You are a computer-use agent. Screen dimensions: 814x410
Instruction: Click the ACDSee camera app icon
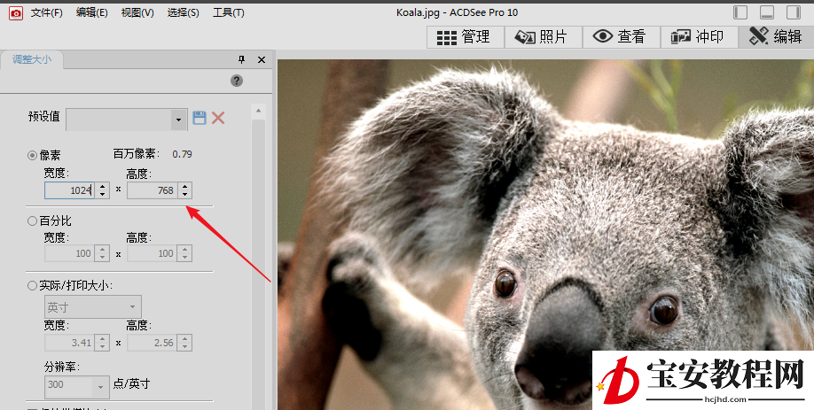(16, 13)
